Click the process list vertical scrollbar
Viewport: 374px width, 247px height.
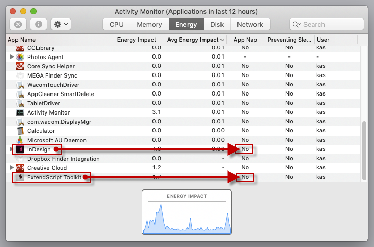pyautogui.click(x=364, y=150)
